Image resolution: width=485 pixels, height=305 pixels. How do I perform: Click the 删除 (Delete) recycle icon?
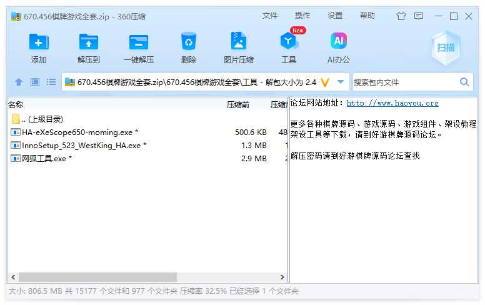coord(189,41)
